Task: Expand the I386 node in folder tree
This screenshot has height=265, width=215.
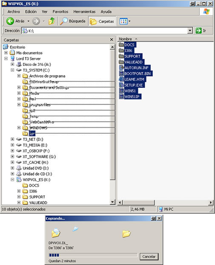Action: 19,191
